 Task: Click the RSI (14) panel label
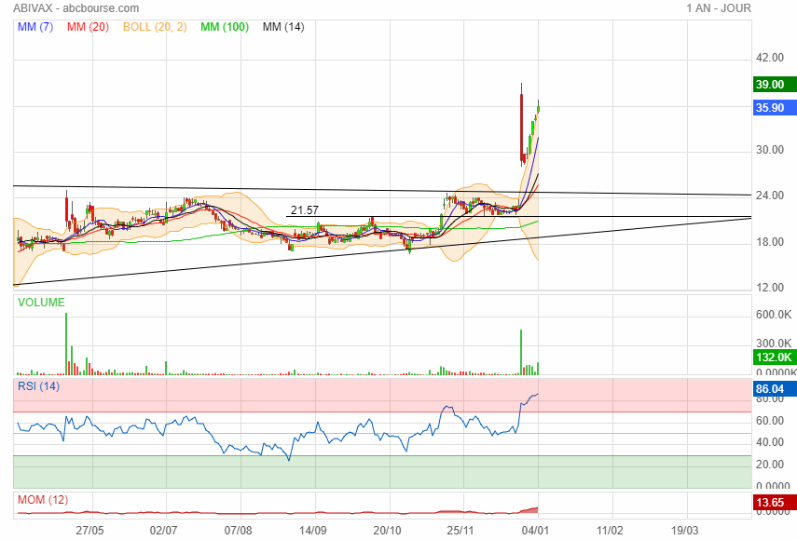38,386
